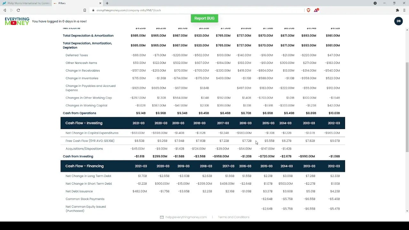
Task: Close the Pillars tab
Action: [100, 3]
